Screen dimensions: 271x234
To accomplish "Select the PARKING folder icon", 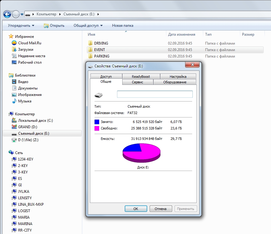I will 90,56.
